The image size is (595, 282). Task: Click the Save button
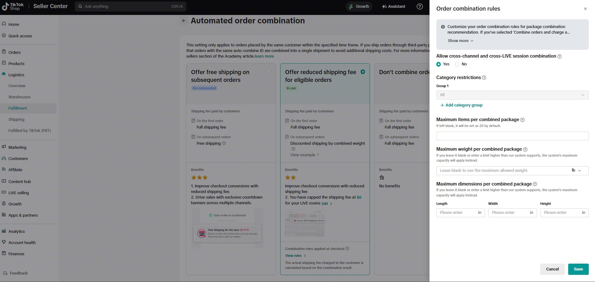click(x=578, y=269)
